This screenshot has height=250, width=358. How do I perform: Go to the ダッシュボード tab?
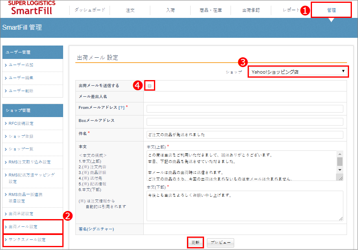(x=90, y=10)
